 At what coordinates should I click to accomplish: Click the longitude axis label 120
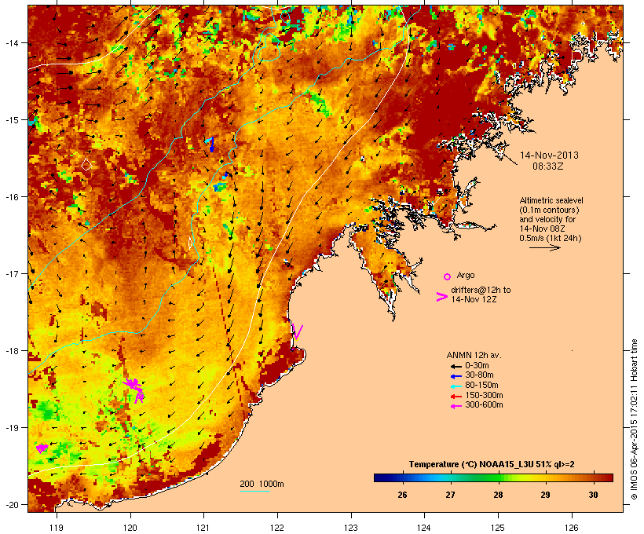click(x=130, y=528)
